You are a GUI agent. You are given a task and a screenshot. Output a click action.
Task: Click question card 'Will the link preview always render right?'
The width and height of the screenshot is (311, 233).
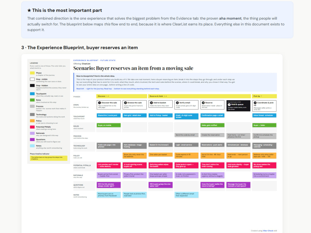click(x=109, y=185)
